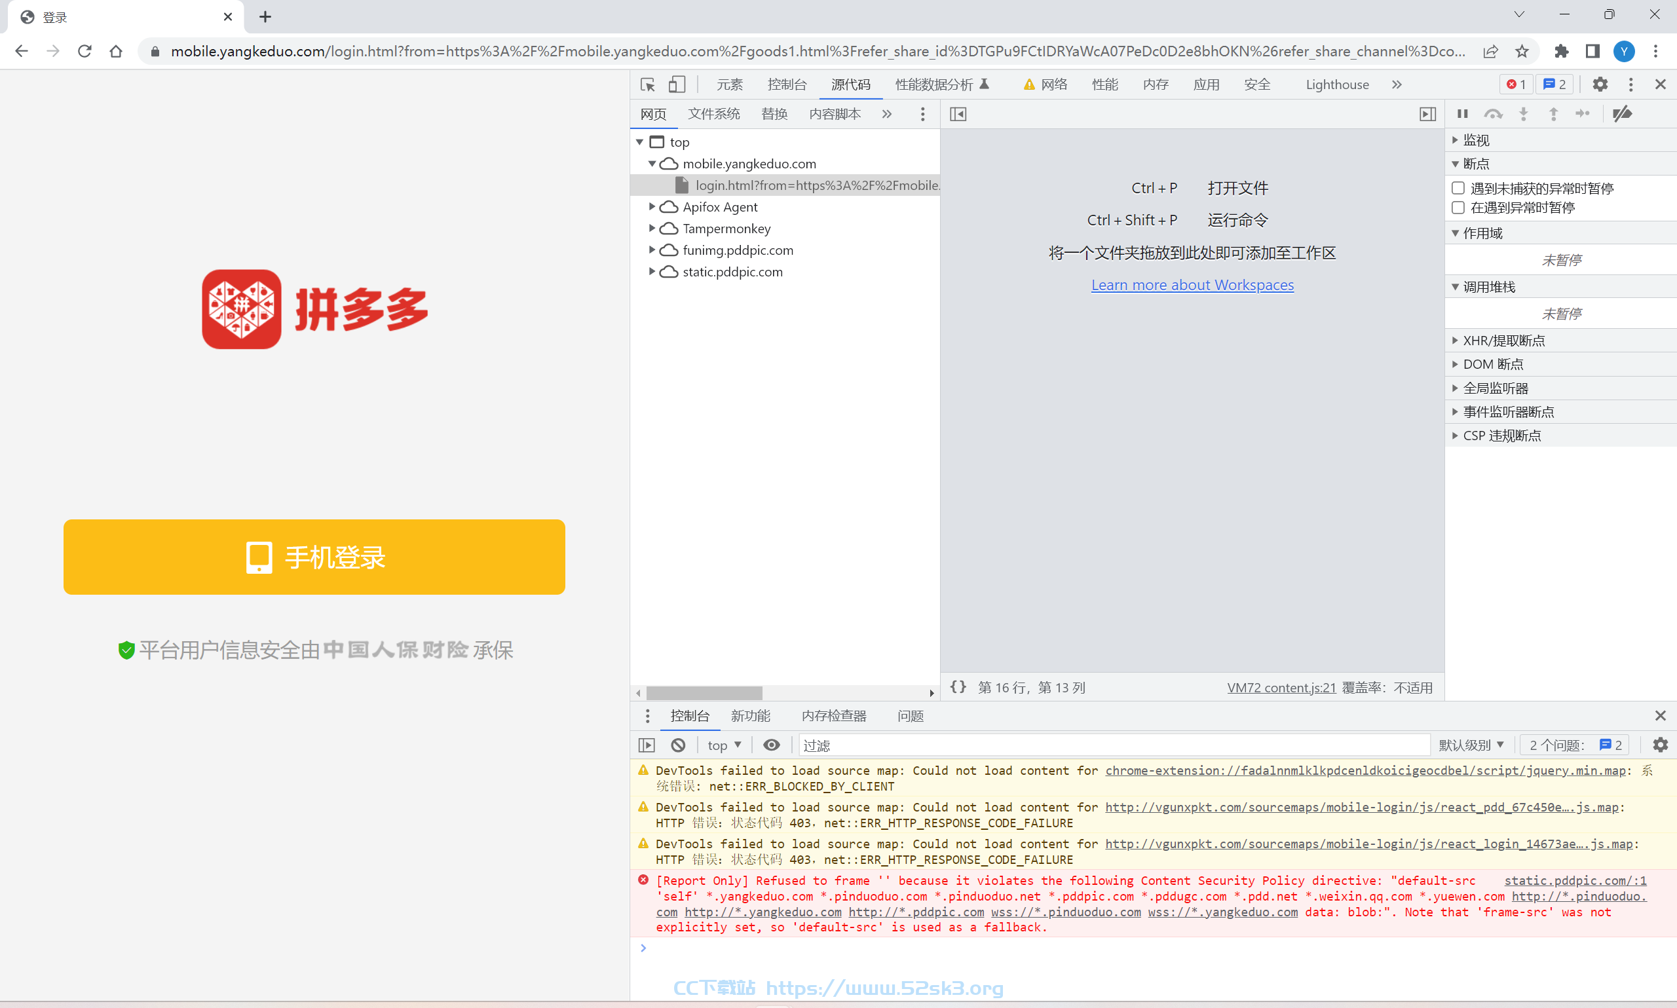Click the navigator horizontal scrollbar
Image resolution: width=1677 pixels, height=1008 pixels.
point(704,693)
